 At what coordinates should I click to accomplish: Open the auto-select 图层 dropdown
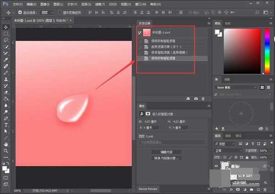tap(47, 12)
